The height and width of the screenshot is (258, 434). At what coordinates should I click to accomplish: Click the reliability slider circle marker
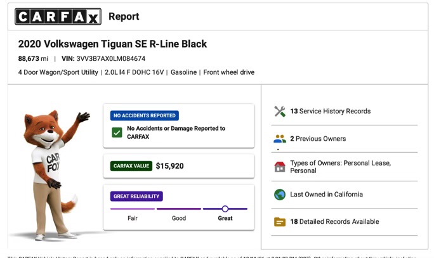[225, 209]
